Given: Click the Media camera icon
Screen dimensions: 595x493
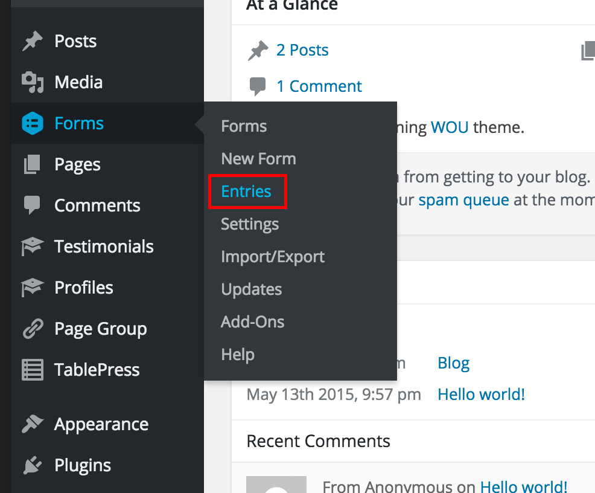Looking at the screenshot, I should tap(32, 82).
